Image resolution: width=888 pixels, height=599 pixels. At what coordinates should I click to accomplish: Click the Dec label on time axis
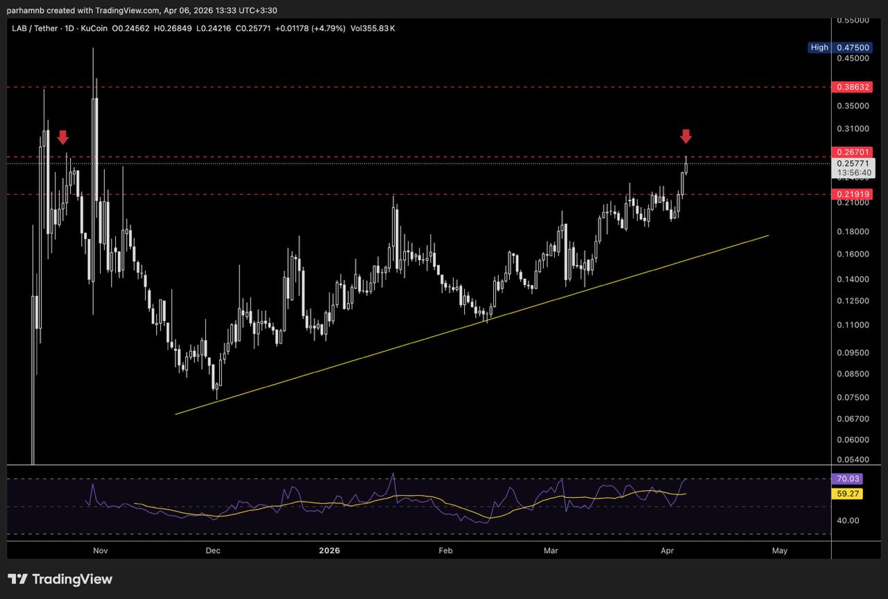point(212,550)
